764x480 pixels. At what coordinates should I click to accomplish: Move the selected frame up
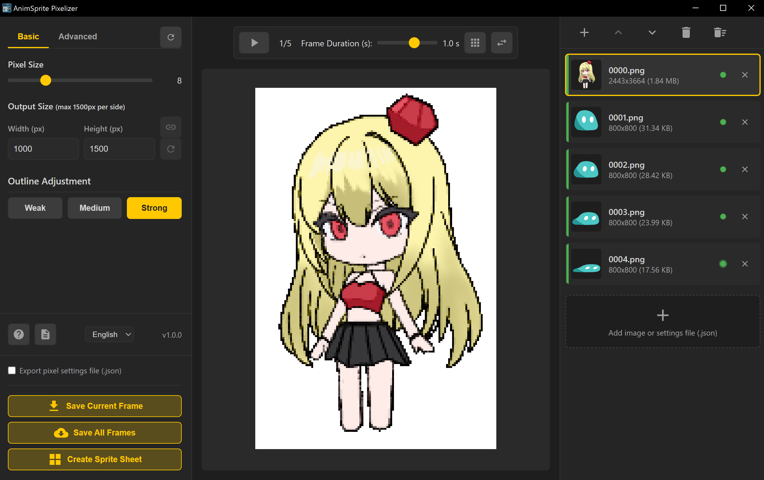coord(618,32)
